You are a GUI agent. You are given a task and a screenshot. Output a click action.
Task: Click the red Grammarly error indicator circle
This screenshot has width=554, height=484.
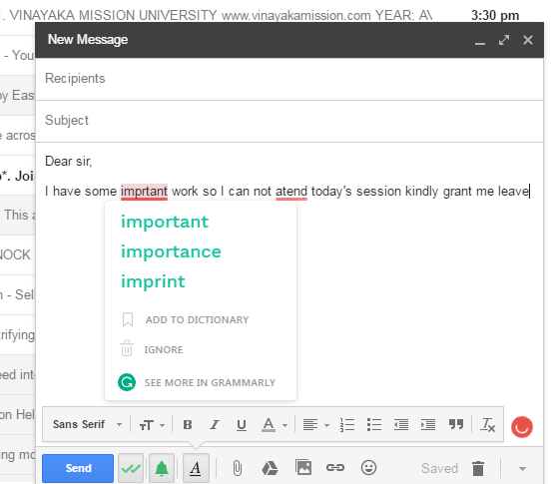(x=521, y=427)
